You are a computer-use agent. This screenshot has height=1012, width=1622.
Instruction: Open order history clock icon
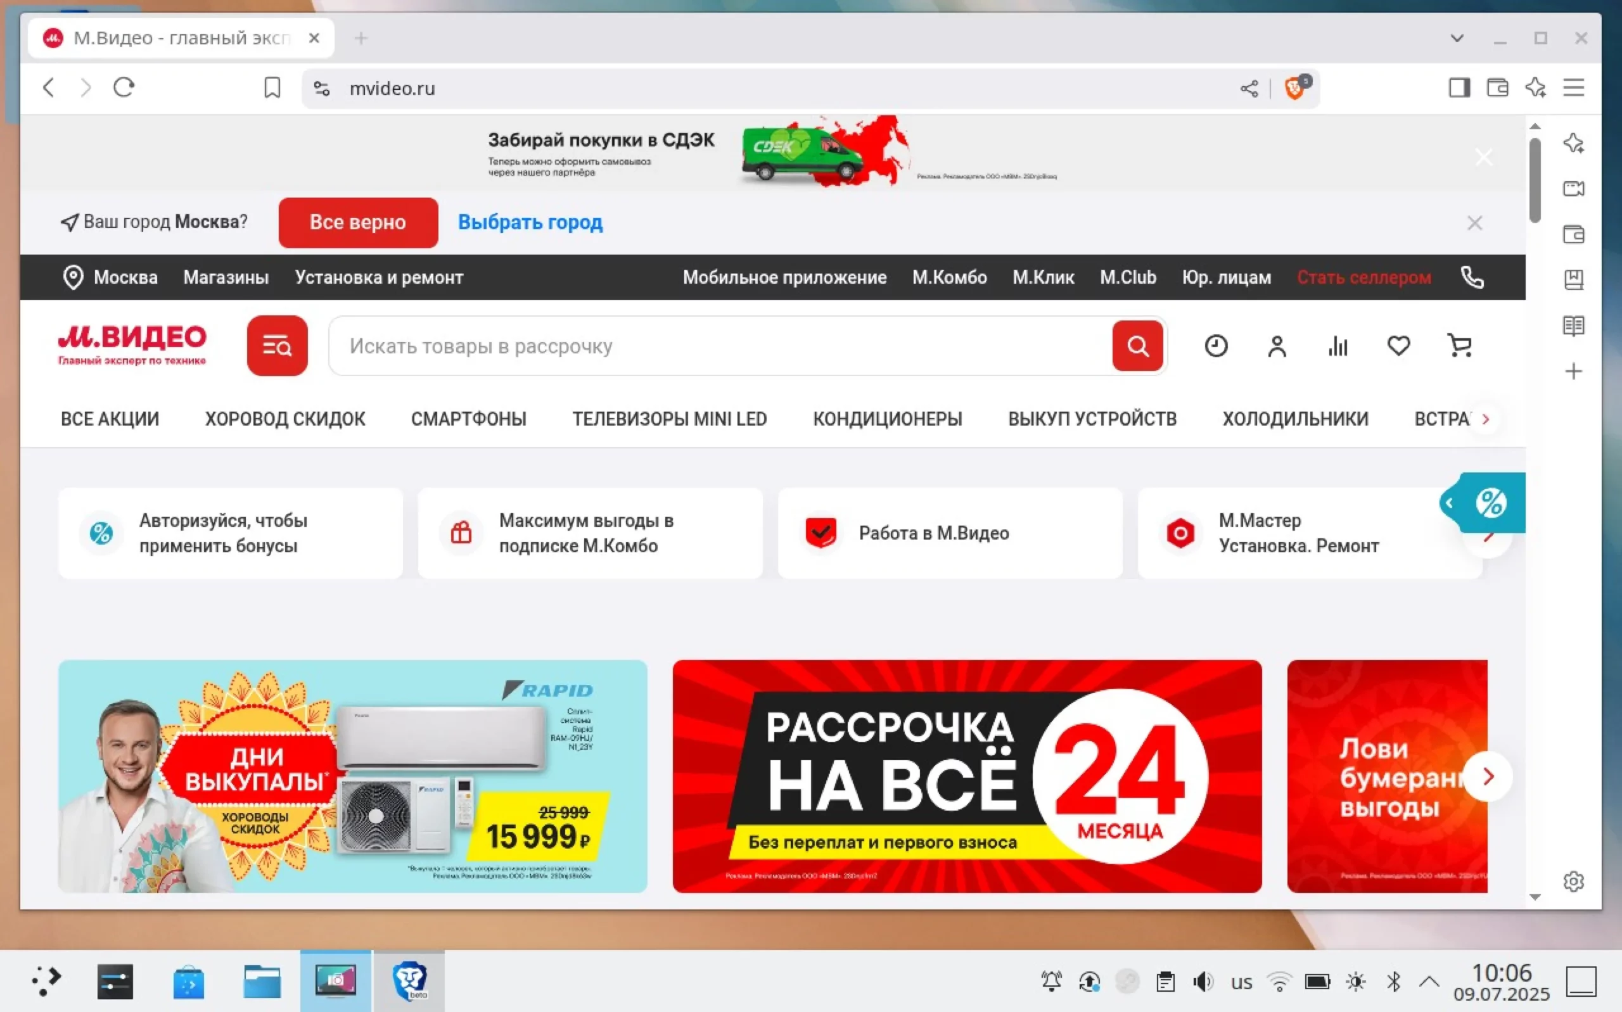click(x=1216, y=346)
